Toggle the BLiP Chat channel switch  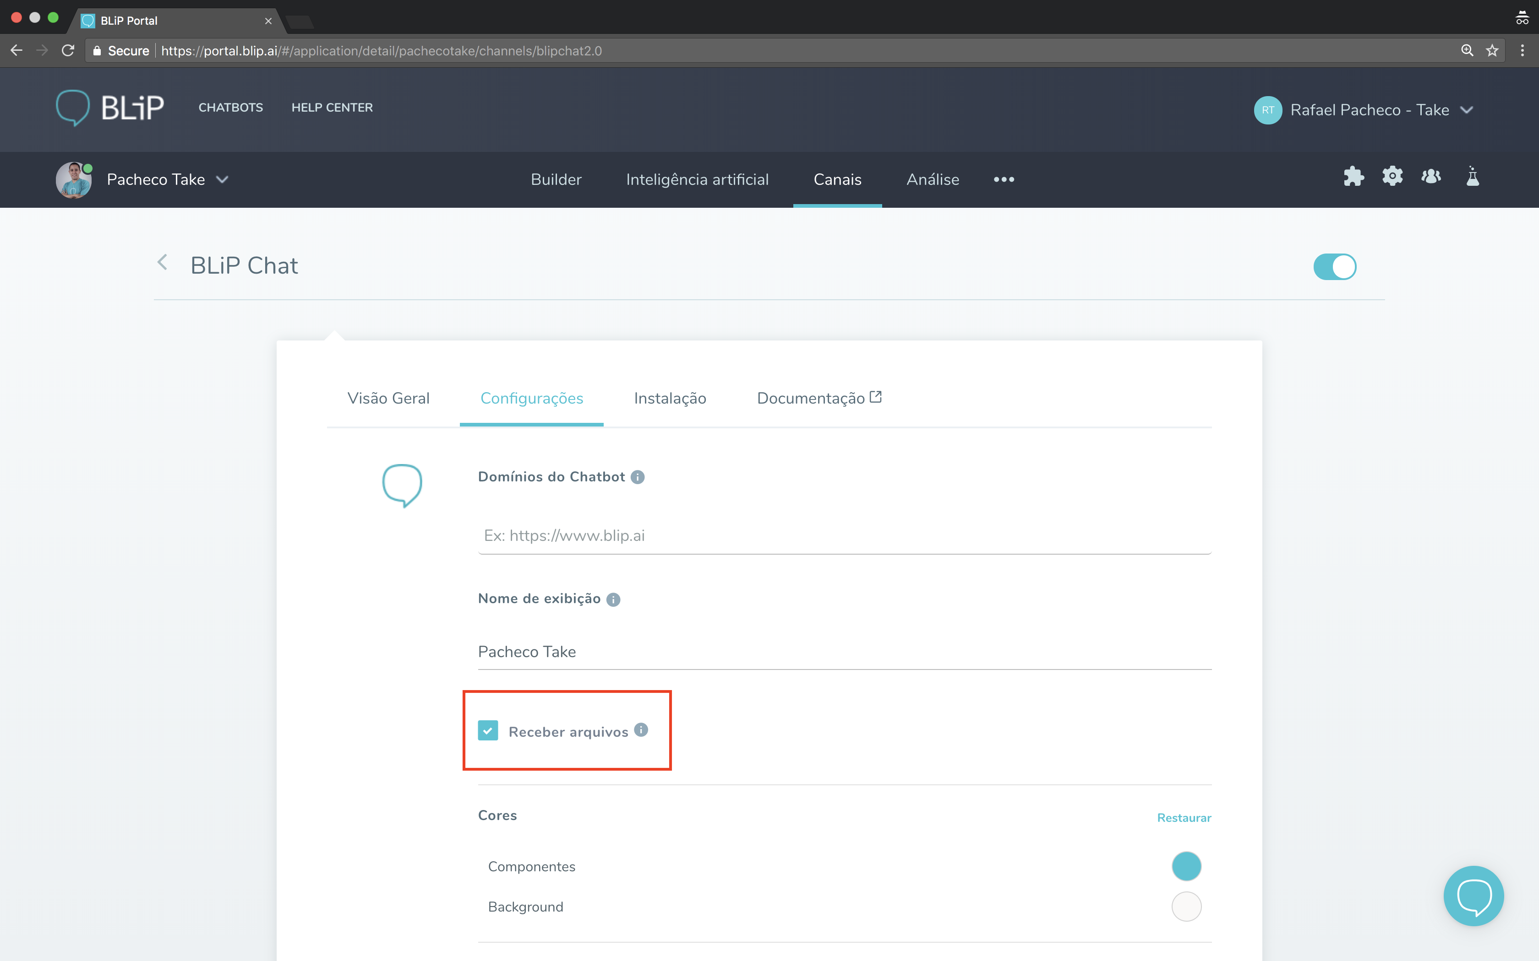point(1335,266)
